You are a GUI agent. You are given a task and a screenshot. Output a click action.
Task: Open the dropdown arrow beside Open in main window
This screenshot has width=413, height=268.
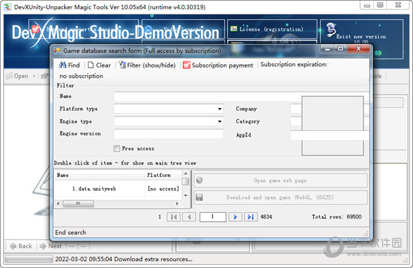point(34,76)
